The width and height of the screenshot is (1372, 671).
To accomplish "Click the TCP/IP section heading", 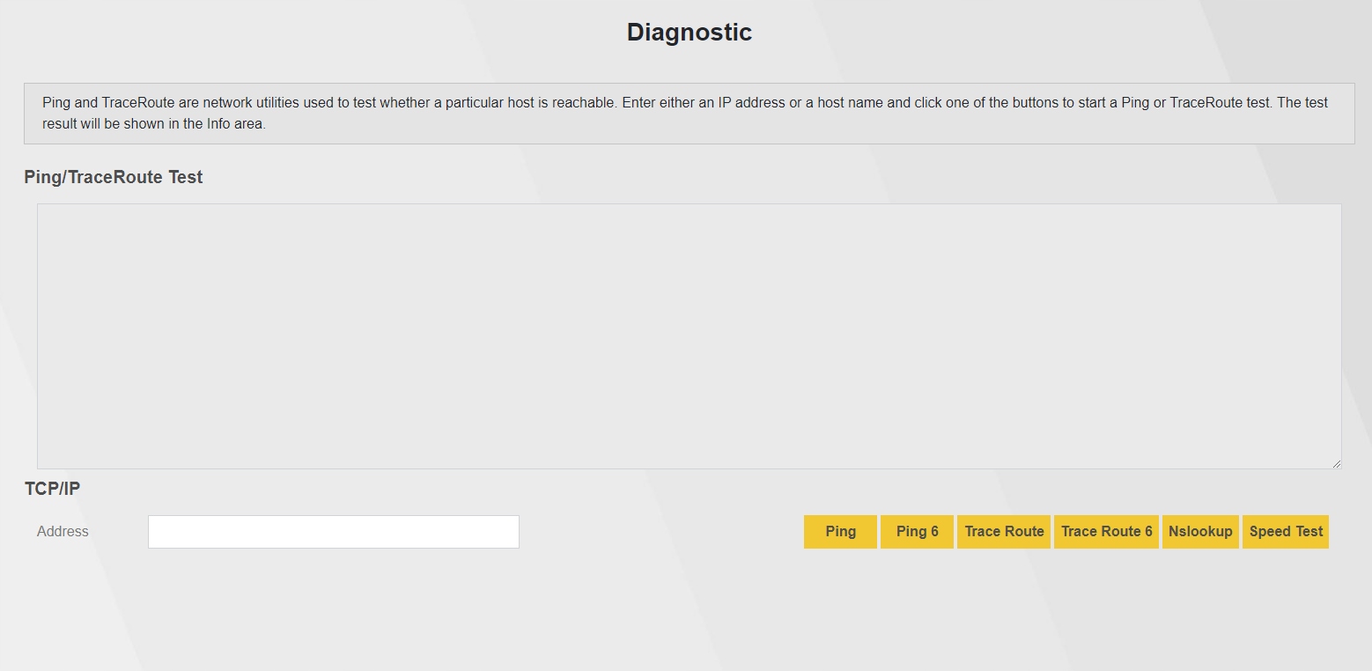I will (x=52, y=489).
